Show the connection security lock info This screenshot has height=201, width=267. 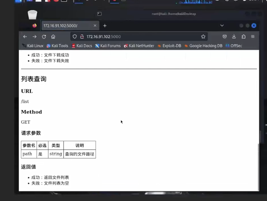point(82,37)
